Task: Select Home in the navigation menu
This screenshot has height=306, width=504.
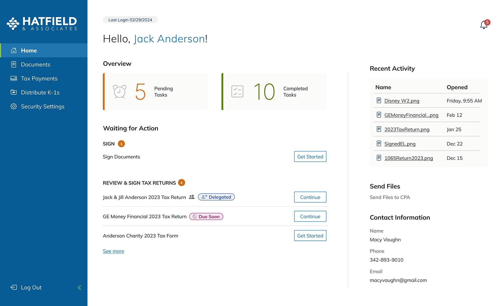Action: (29, 50)
